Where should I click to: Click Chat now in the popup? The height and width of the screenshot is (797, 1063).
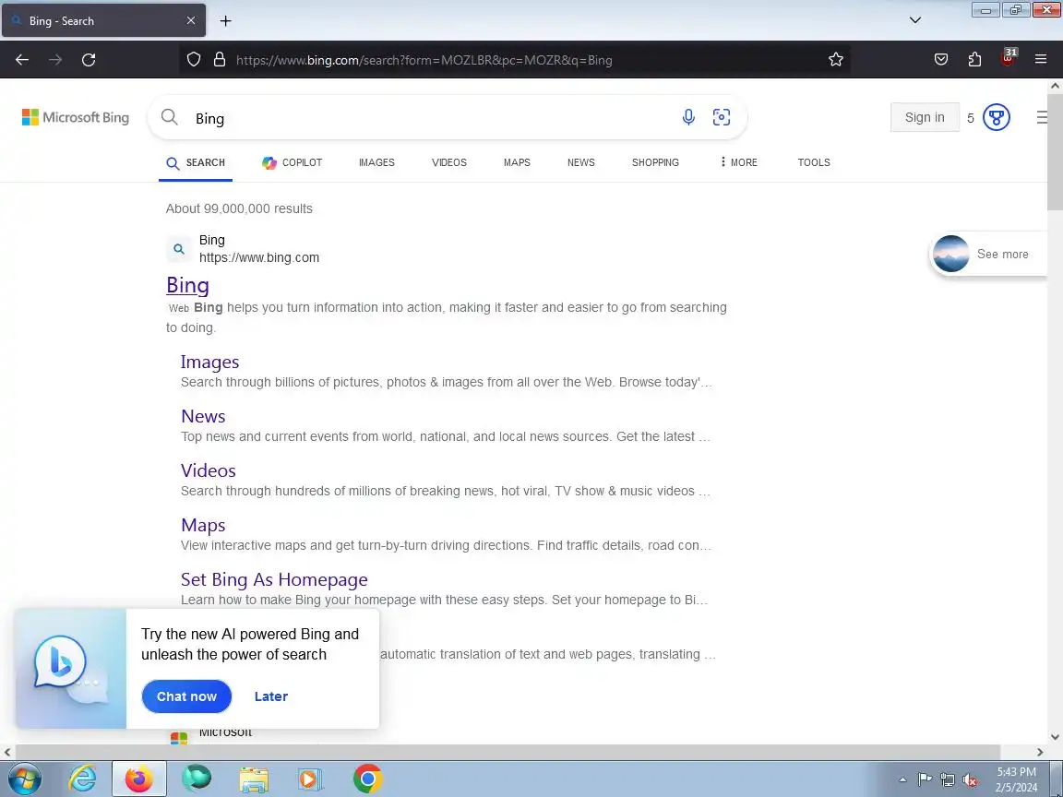pyautogui.click(x=186, y=696)
